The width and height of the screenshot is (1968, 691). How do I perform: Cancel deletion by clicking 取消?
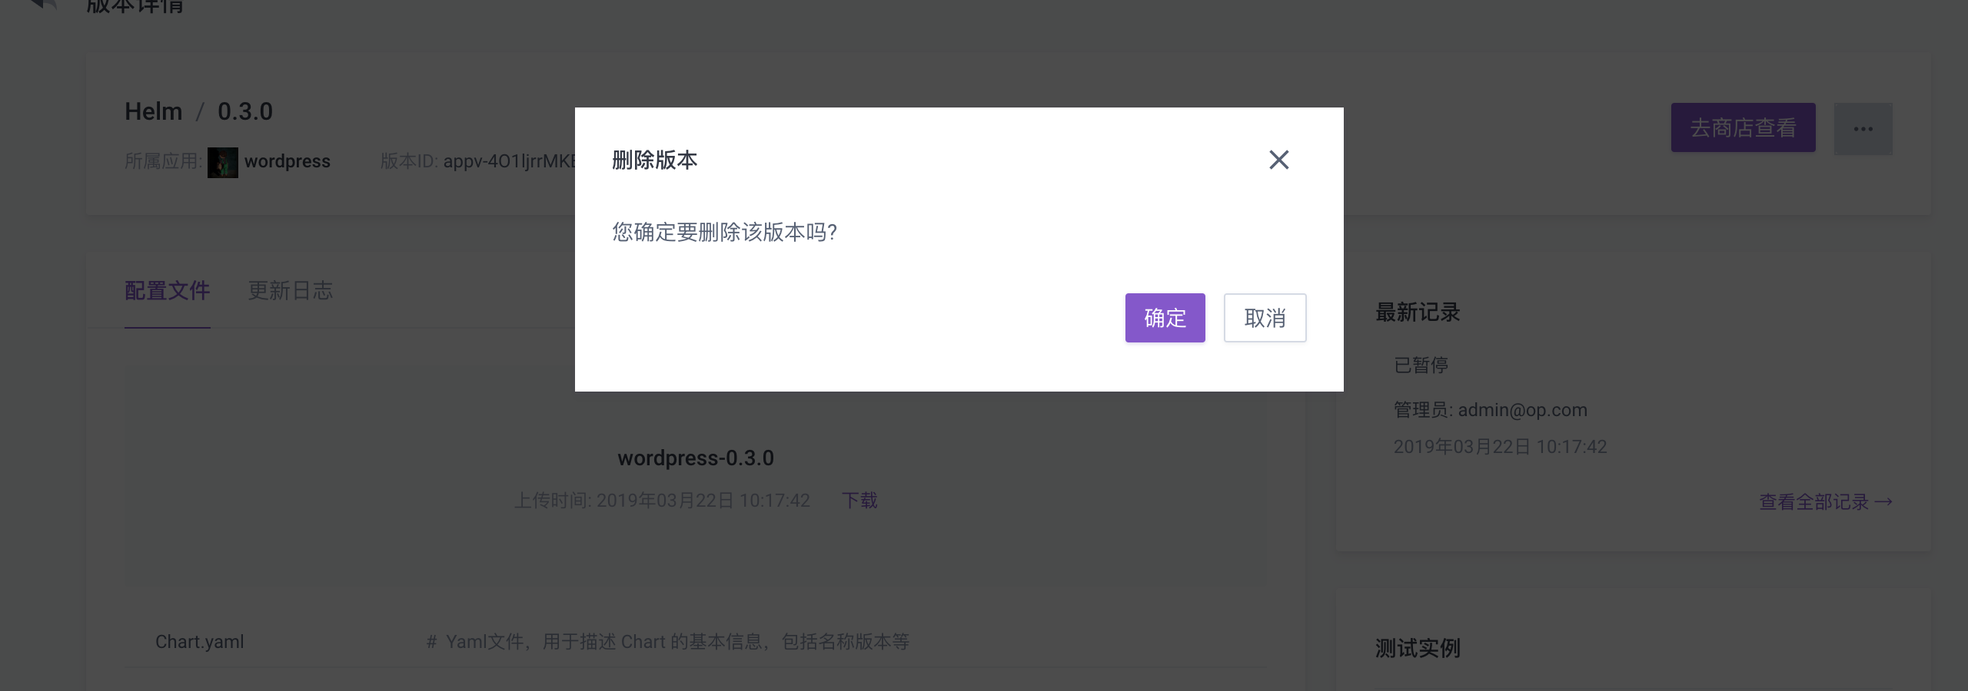pyautogui.click(x=1265, y=318)
